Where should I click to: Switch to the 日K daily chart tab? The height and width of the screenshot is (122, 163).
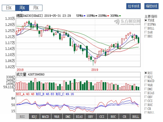pyautogui.click(x=9, y=8)
